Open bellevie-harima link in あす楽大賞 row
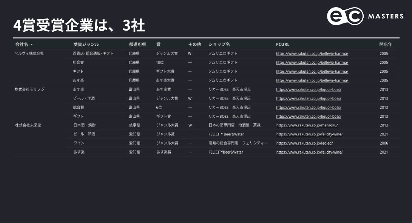 click(312, 80)
